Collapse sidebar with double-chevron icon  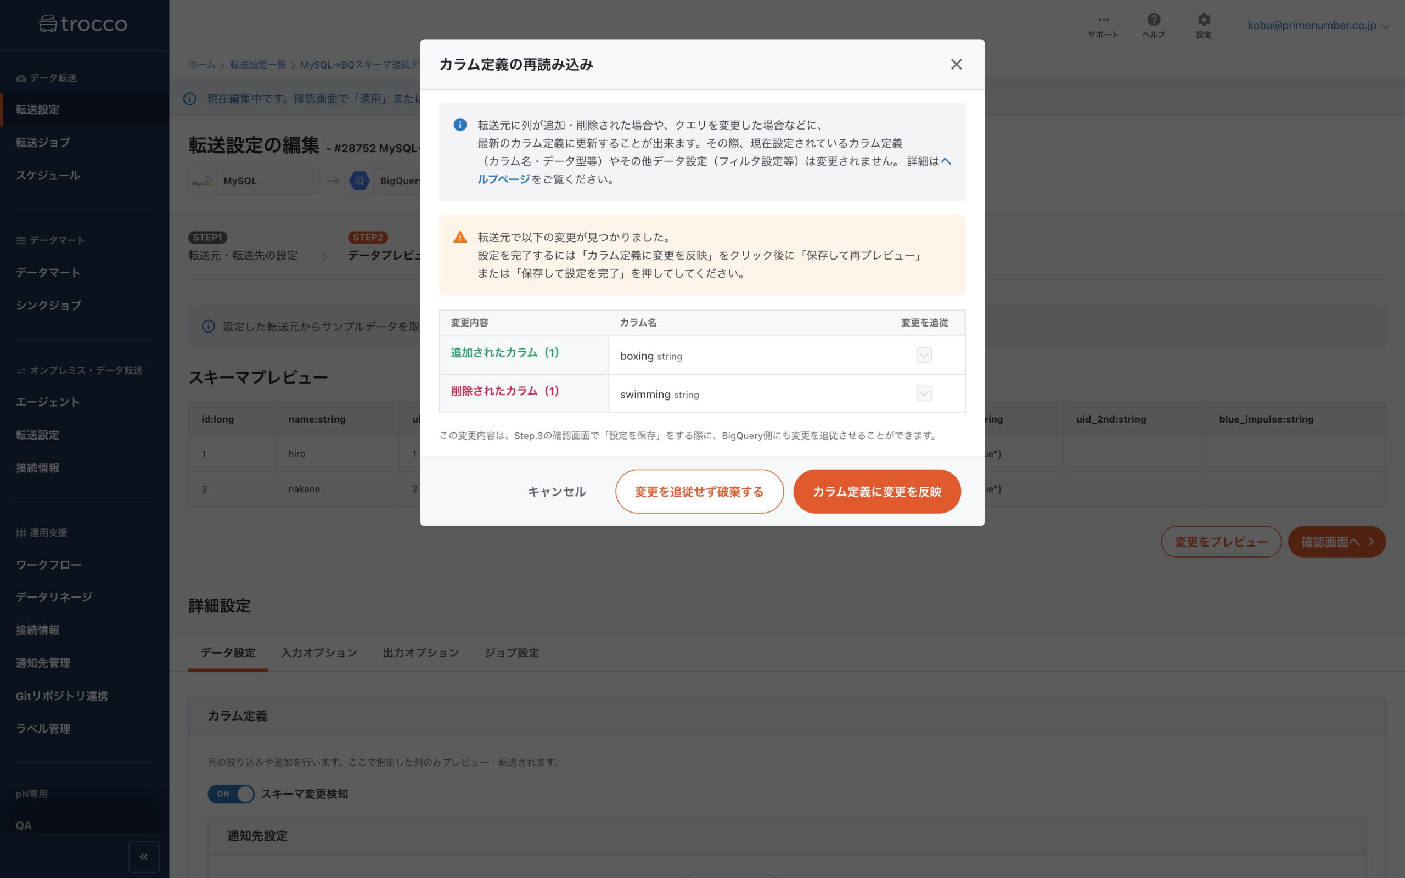tap(143, 857)
